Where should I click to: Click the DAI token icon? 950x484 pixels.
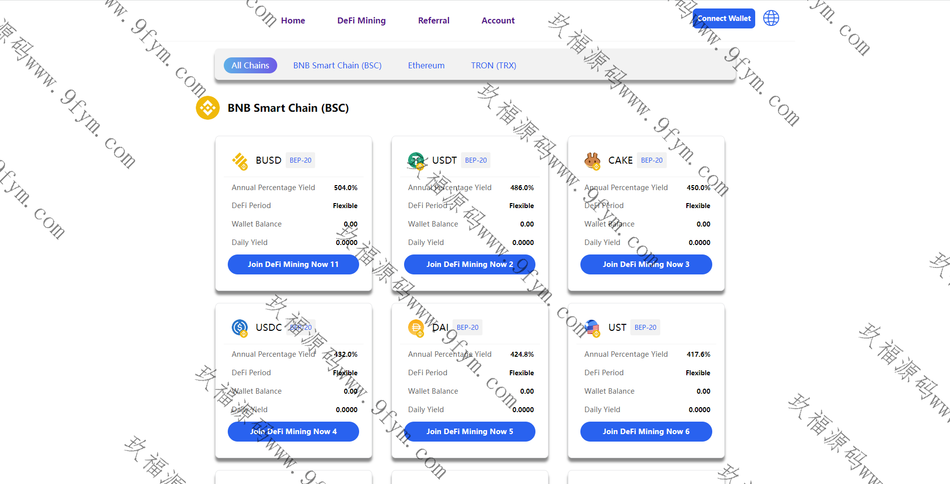tap(416, 328)
